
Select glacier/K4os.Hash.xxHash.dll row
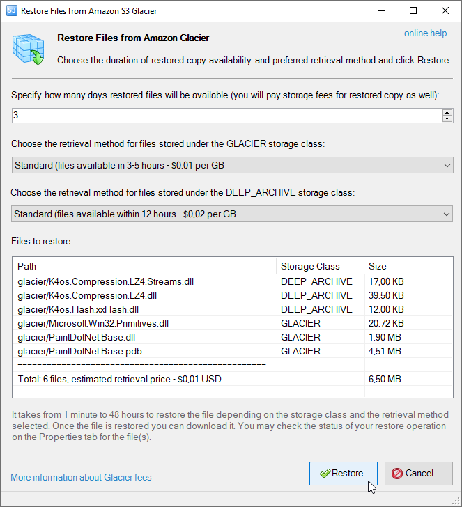(233, 309)
